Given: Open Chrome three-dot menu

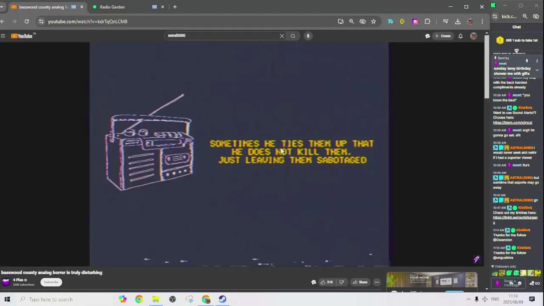Looking at the screenshot, I should click(x=482, y=21).
